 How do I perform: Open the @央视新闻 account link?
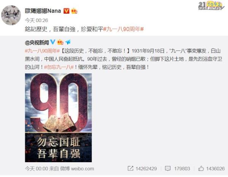[37, 43]
